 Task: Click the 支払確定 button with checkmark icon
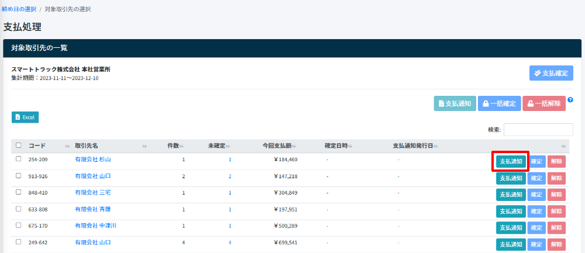point(551,73)
